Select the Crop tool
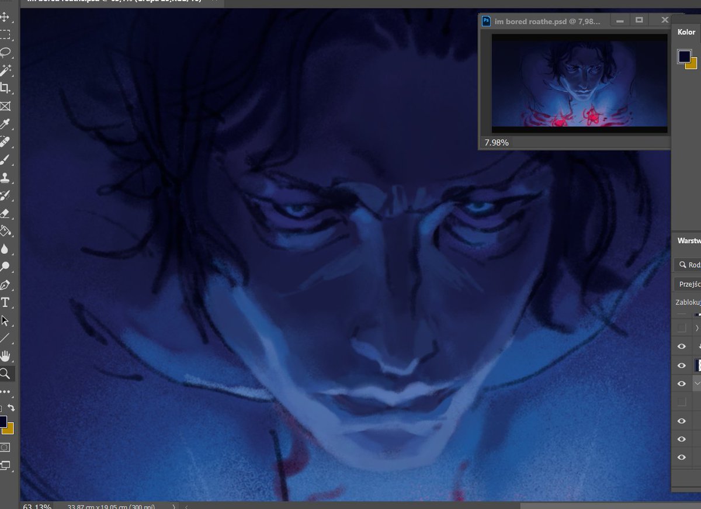 [5, 88]
